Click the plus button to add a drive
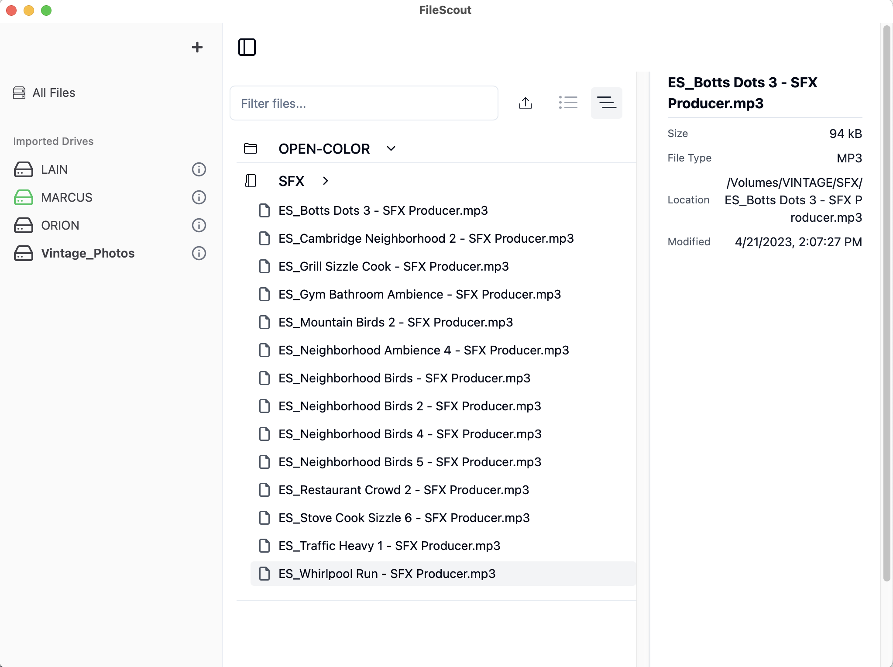This screenshot has height=667, width=893. click(x=197, y=47)
